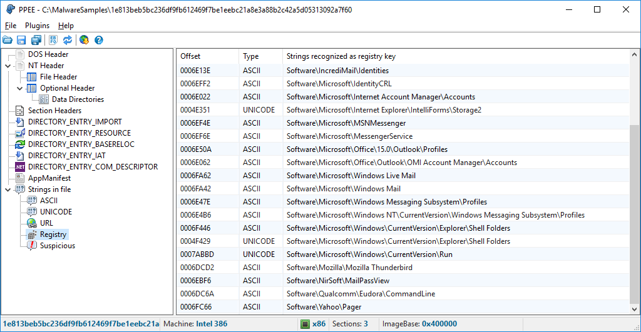Click the Suspicious exclamation icon

31,246
